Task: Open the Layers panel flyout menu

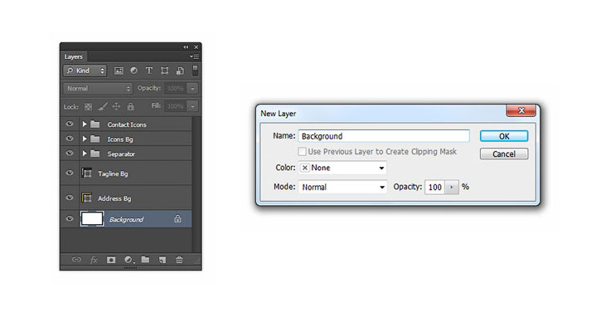Action: point(194,56)
